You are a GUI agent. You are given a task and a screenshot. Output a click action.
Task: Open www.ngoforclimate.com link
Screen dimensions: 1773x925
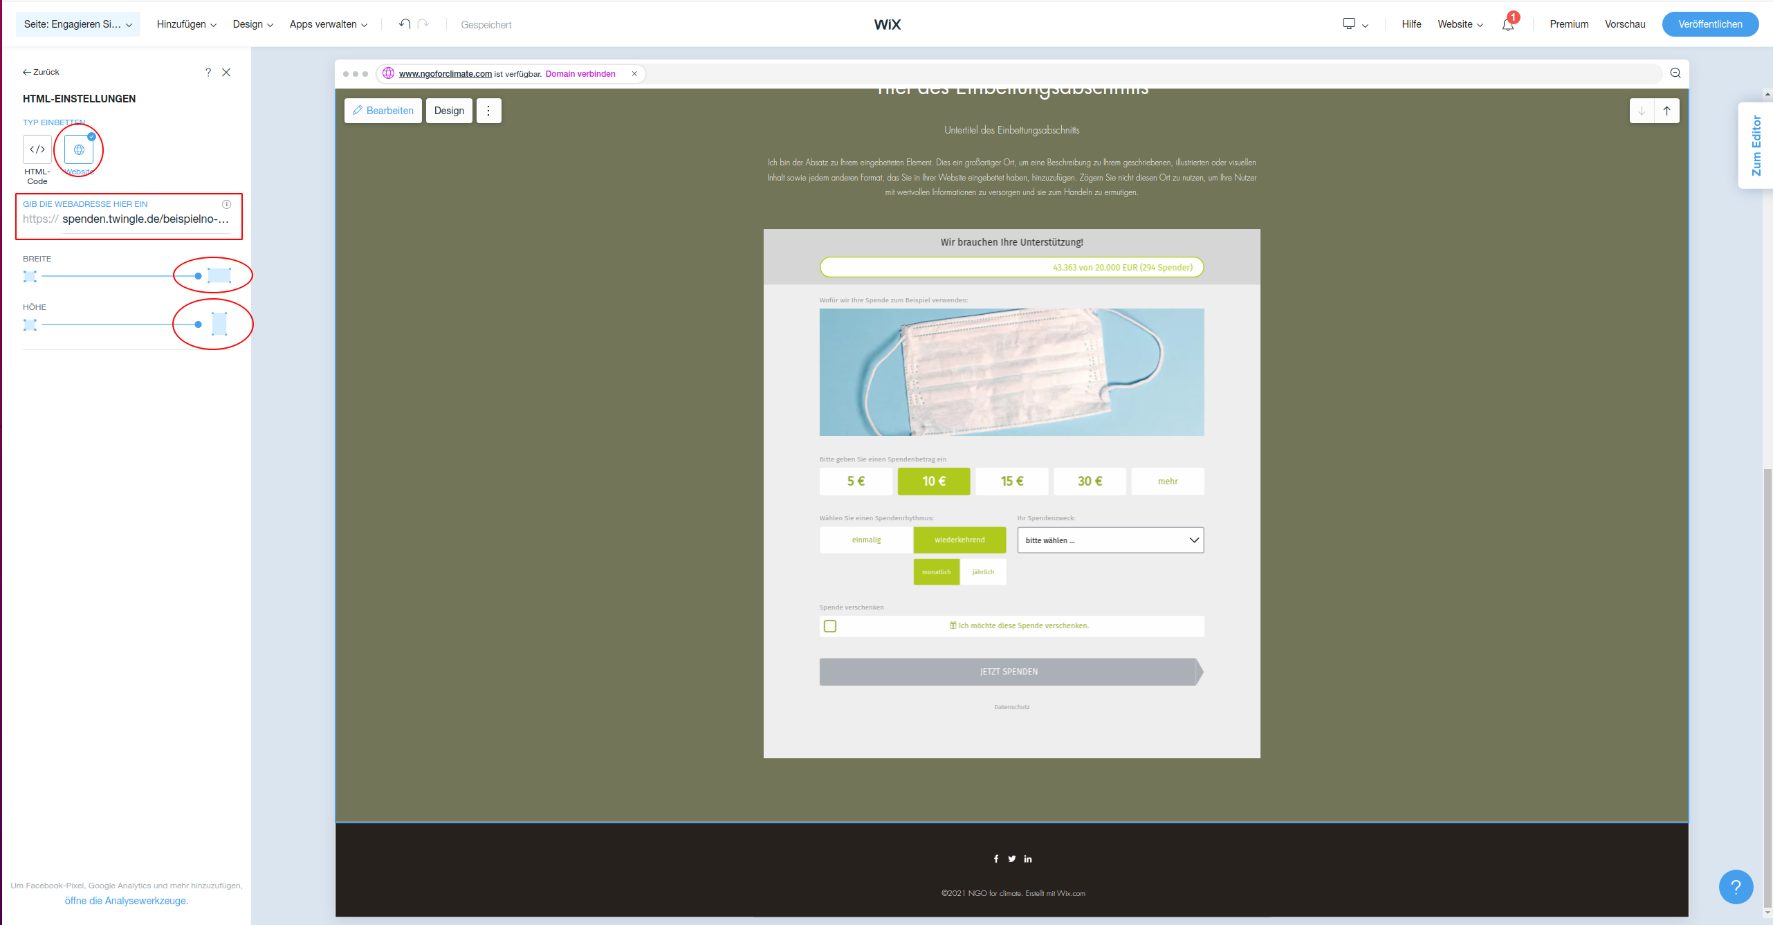point(445,74)
